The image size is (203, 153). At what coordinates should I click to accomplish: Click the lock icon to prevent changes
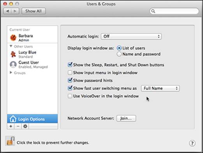tap(10, 141)
